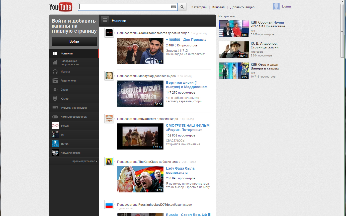Open КВН Сборная Чечни - 2012 1/4 Приветствие title
346x216 pixels.
pos(268,24)
